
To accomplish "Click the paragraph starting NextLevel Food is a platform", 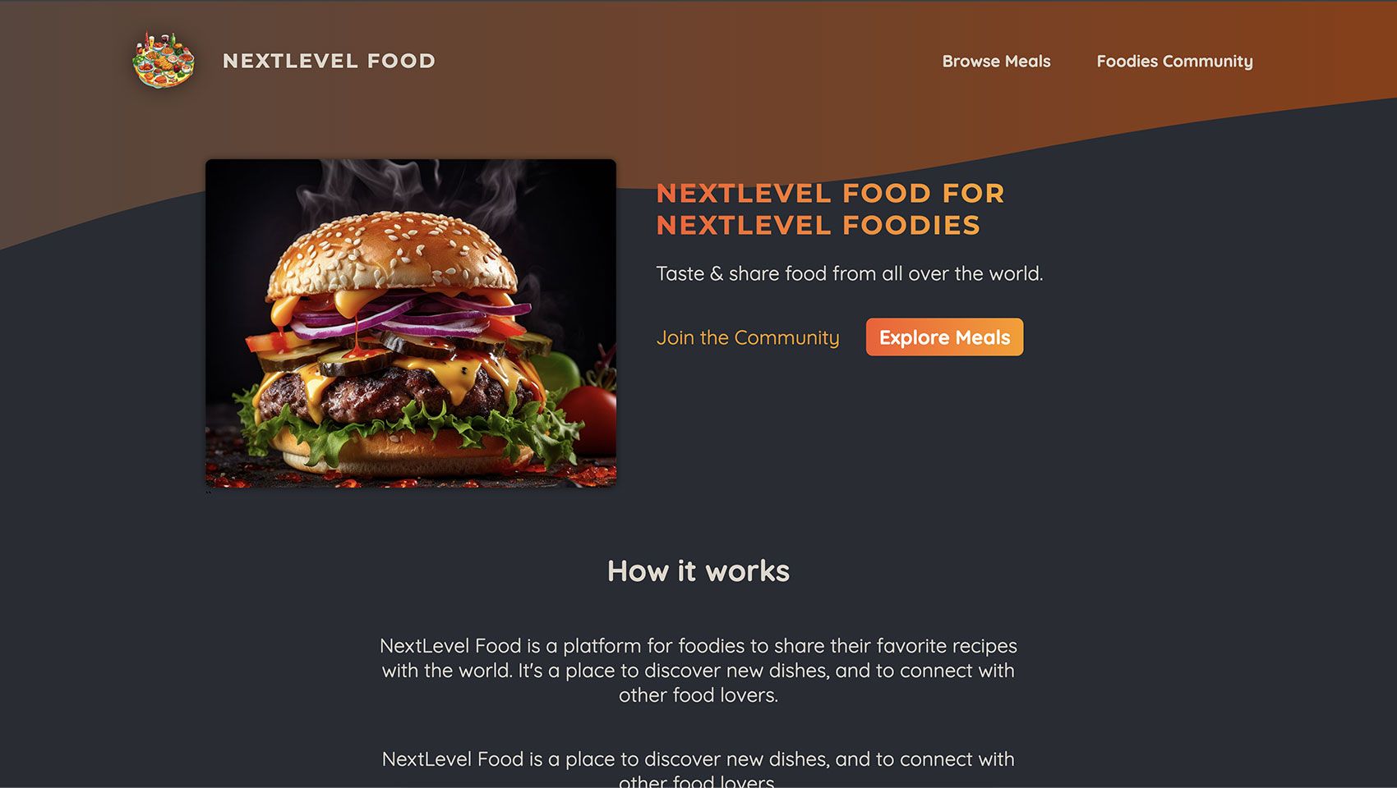I will point(698,670).
